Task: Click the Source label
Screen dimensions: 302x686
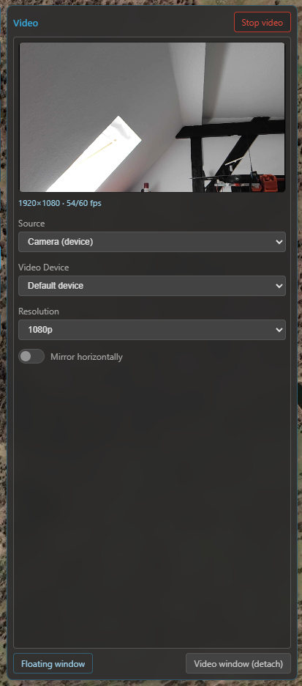Action: point(31,224)
